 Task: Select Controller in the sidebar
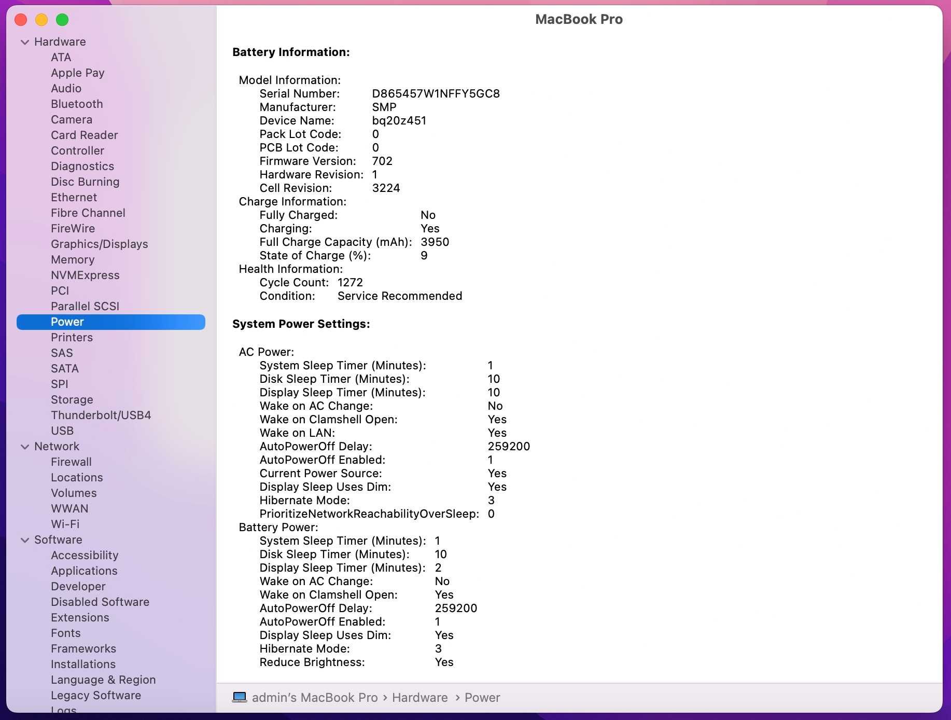78,151
